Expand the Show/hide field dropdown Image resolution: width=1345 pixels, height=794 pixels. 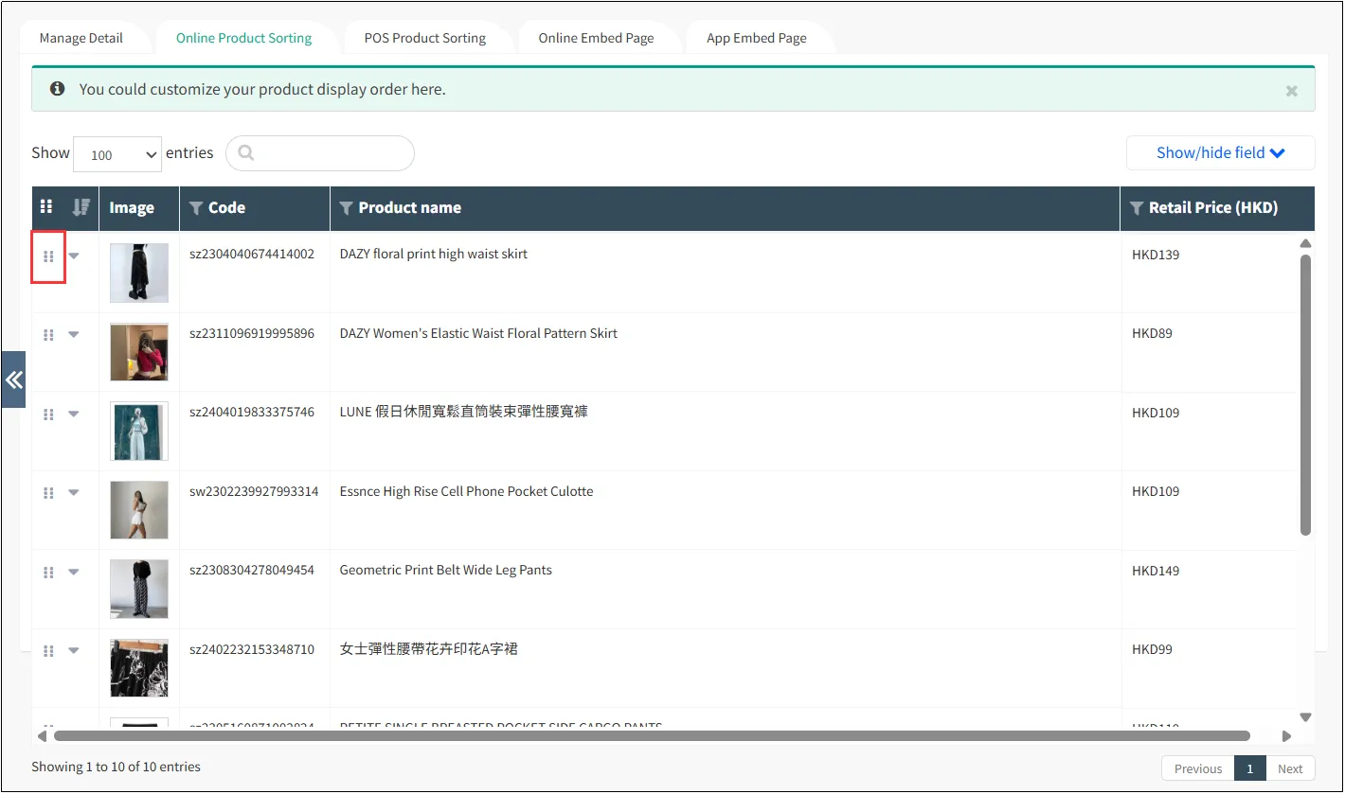pos(1220,152)
